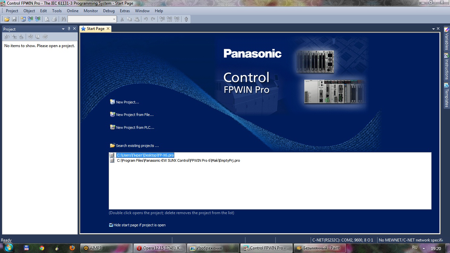Click the No MEWNET/C-NET network status entry
Viewport: 450px width, 253px height.
click(410, 240)
